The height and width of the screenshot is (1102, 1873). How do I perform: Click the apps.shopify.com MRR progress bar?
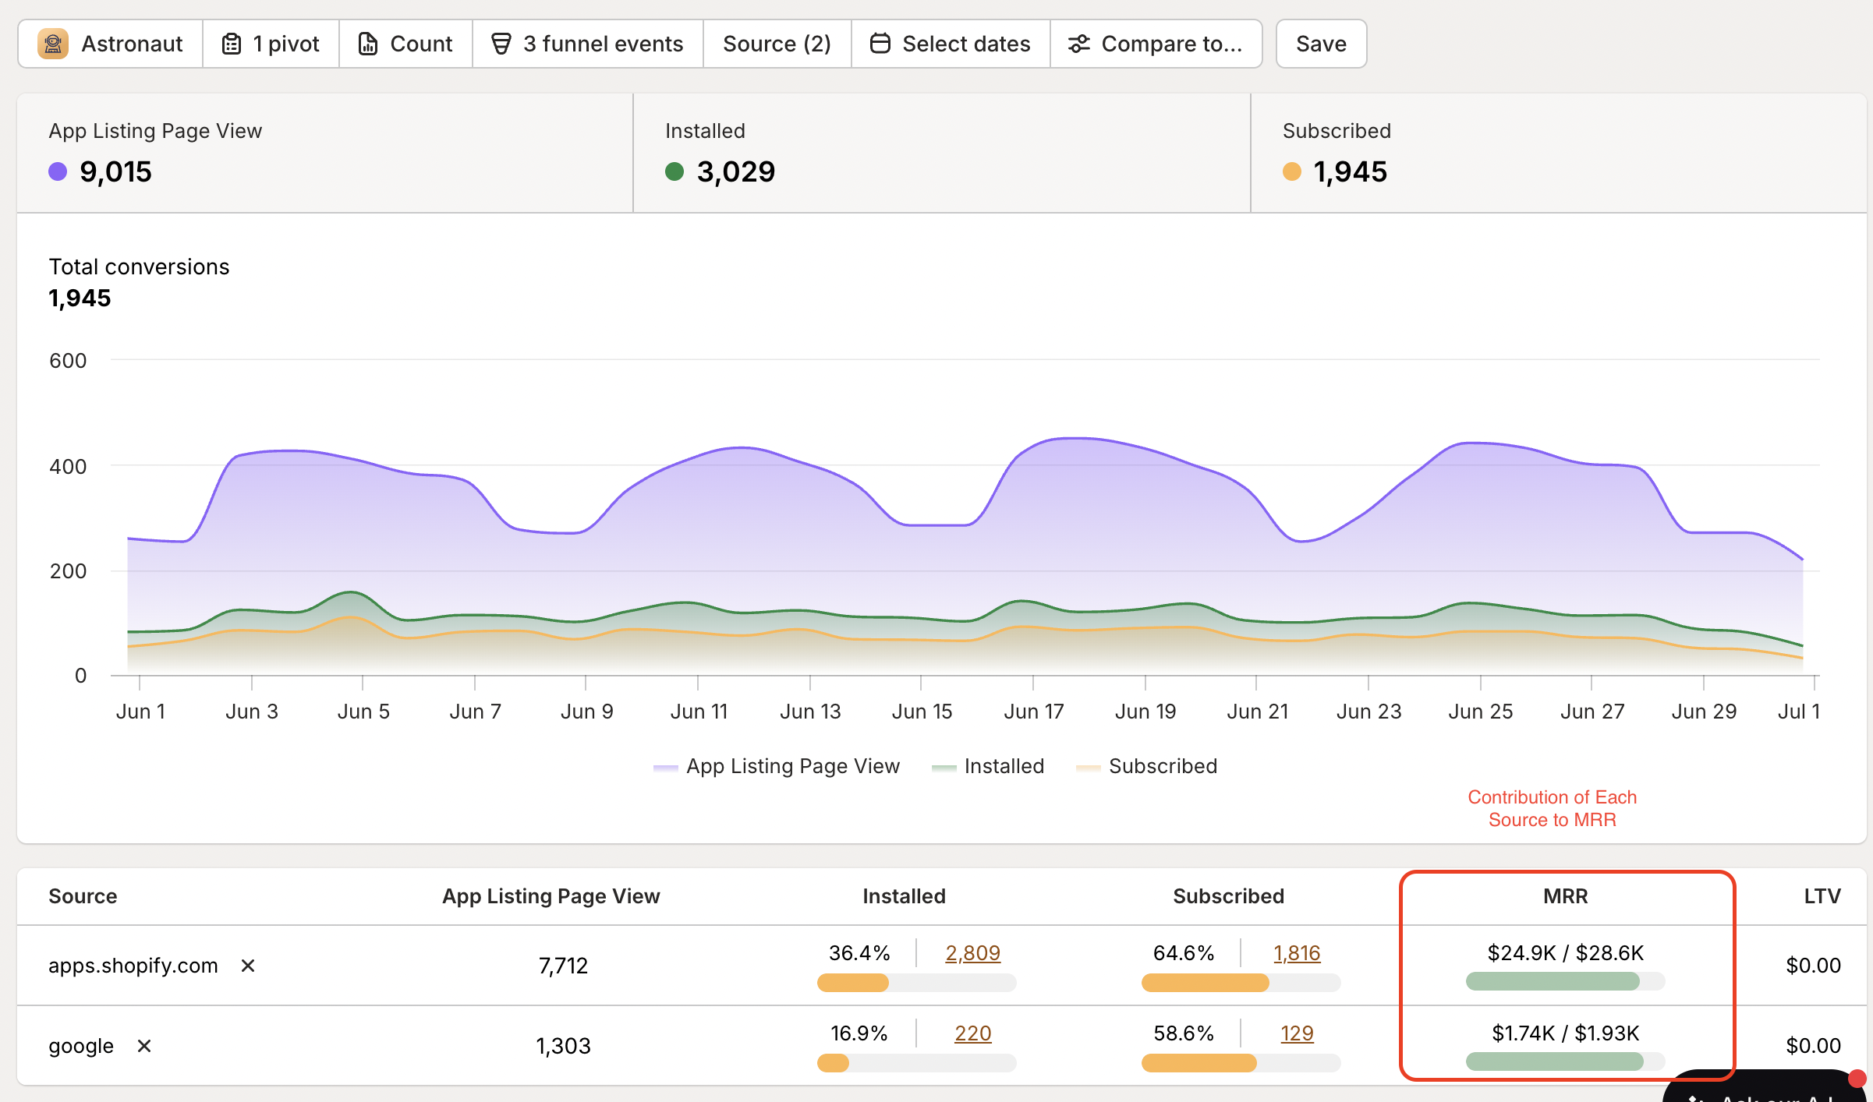1564,981
